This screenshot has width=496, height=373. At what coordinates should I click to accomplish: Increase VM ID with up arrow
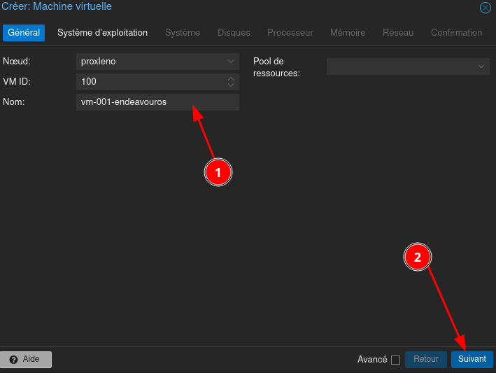pos(231,79)
